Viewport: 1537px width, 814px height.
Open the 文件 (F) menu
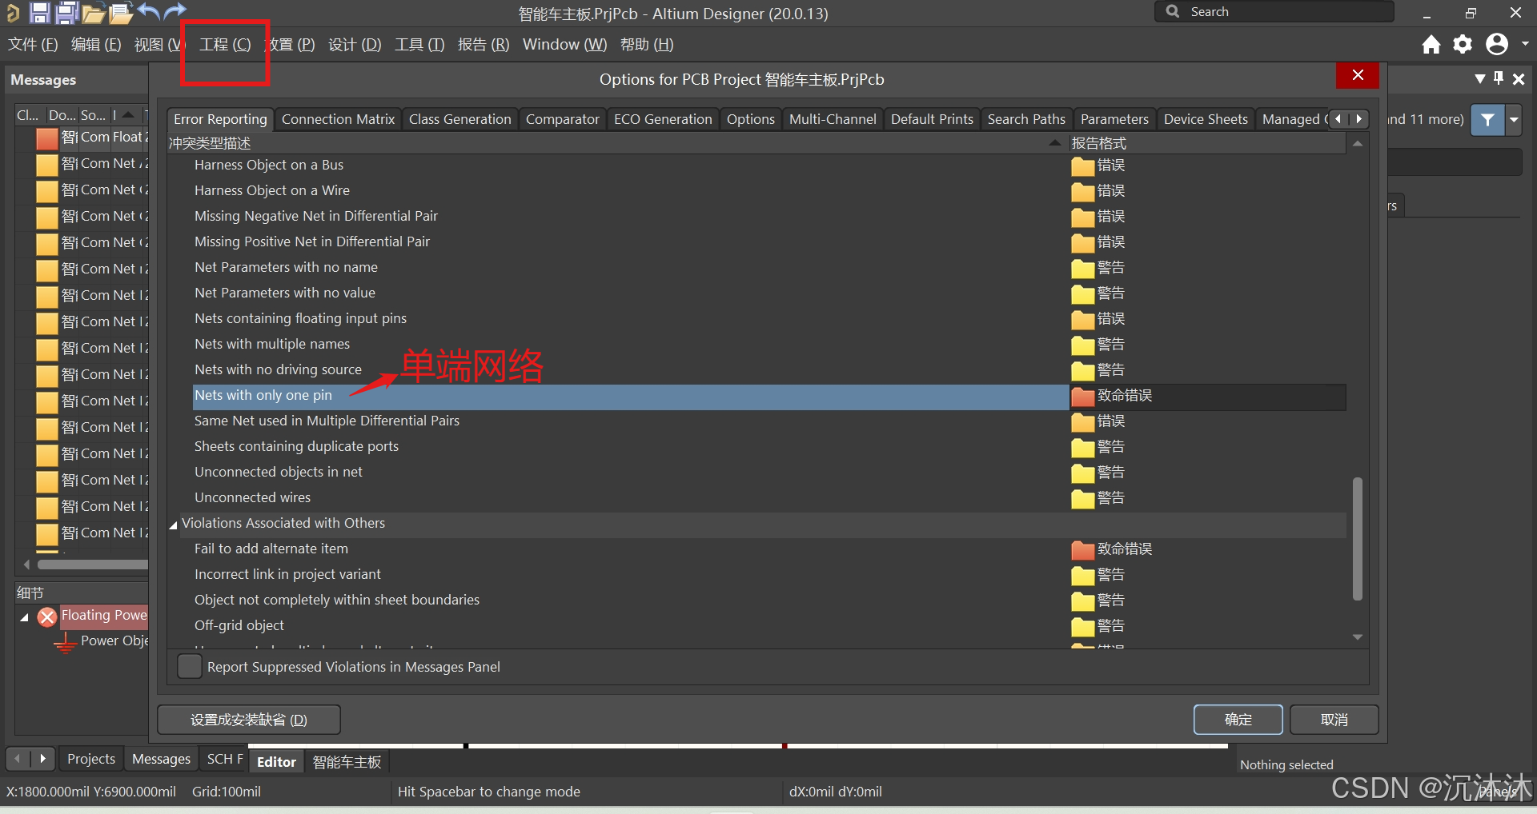coord(33,45)
